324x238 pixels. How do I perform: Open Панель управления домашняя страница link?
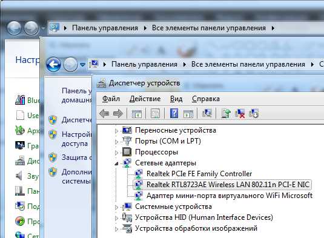pos(77,96)
